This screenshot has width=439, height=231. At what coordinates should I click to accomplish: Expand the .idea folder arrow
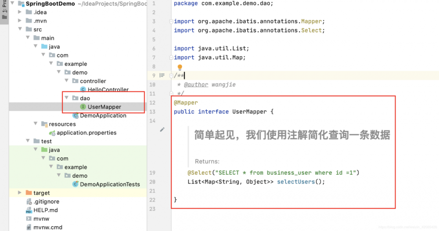click(x=20, y=12)
